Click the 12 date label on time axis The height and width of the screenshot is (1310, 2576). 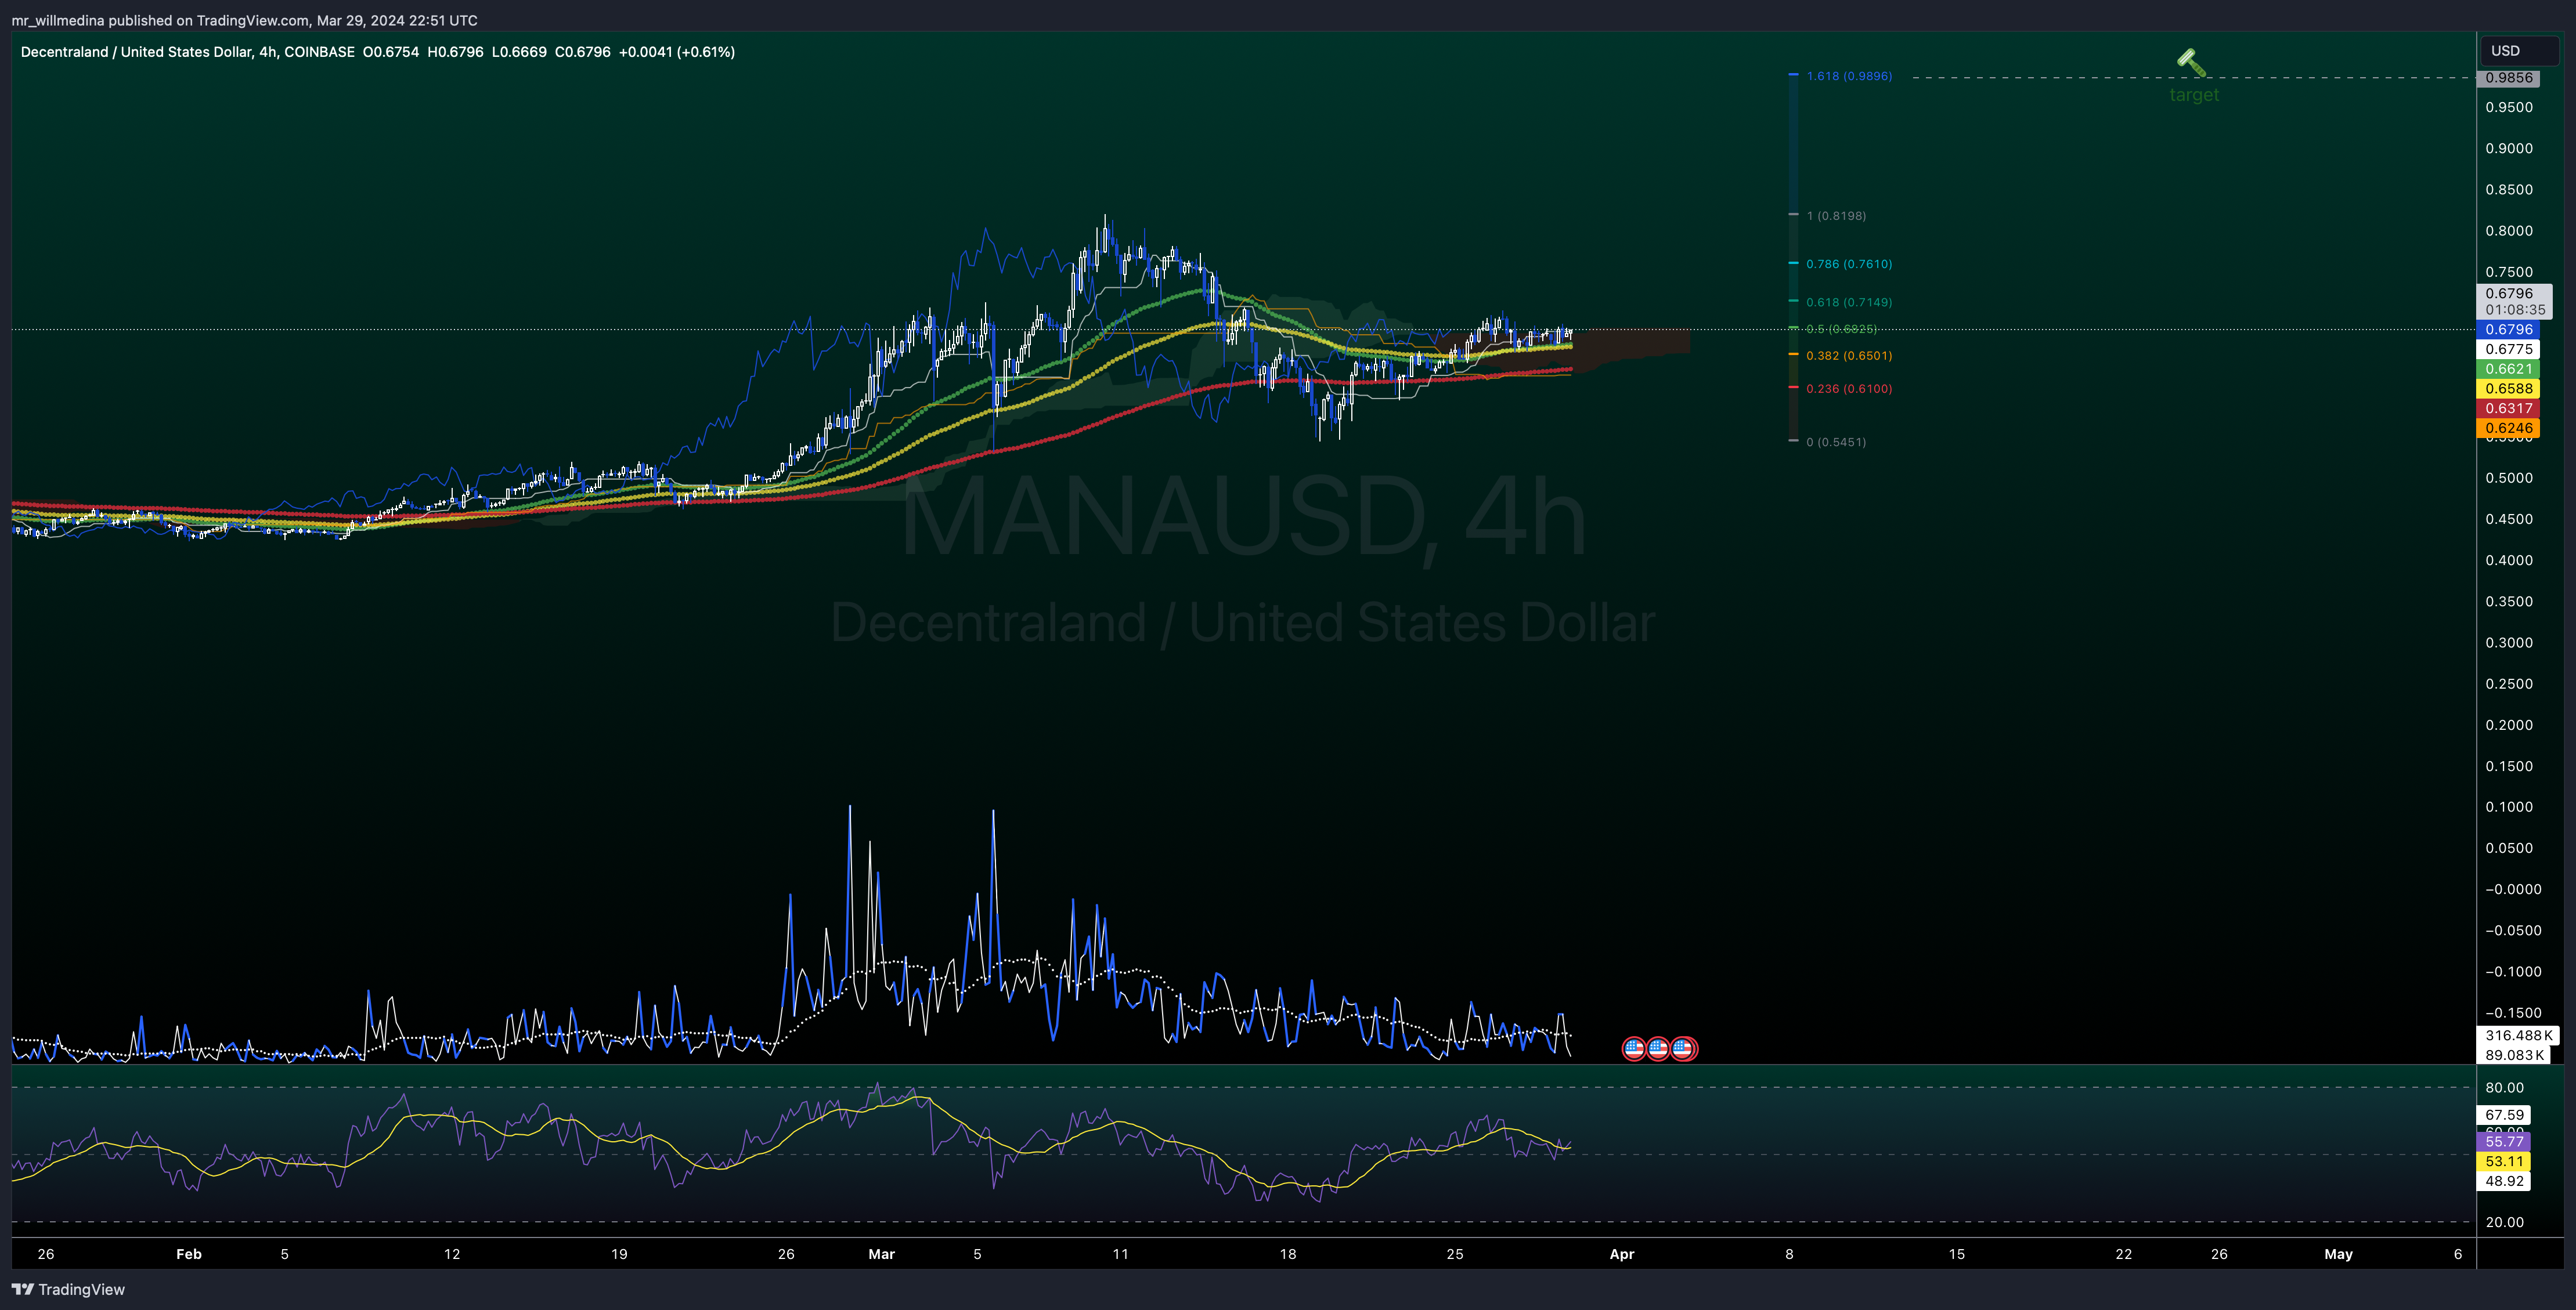point(452,1254)
